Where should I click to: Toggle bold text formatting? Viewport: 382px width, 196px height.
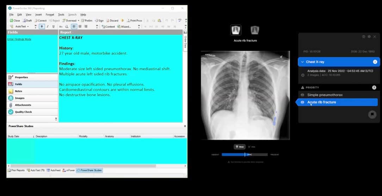pyautogui.click(x=42, y=26)
